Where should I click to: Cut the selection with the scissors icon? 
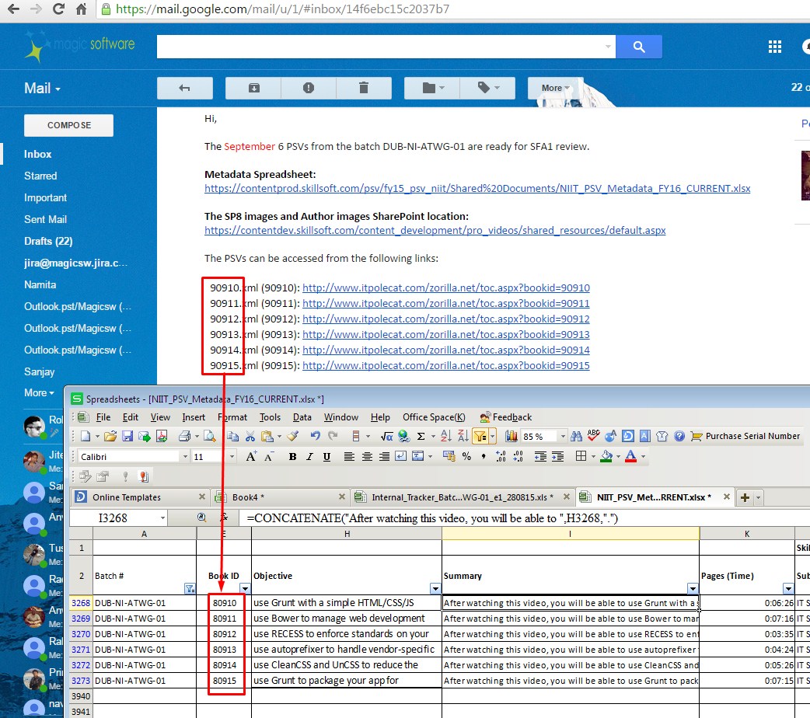coord(250,437)
